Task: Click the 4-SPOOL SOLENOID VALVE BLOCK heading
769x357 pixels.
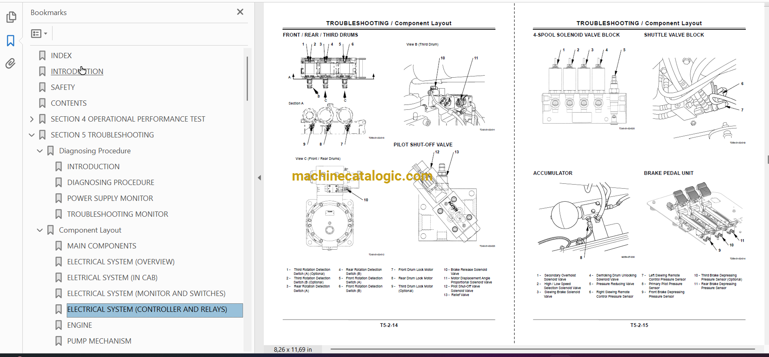Action: tap(576, 35)
